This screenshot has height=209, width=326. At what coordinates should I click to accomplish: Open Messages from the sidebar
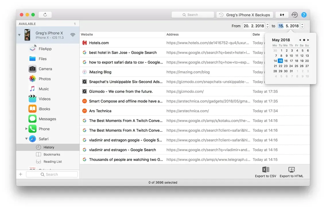[47, 119]
